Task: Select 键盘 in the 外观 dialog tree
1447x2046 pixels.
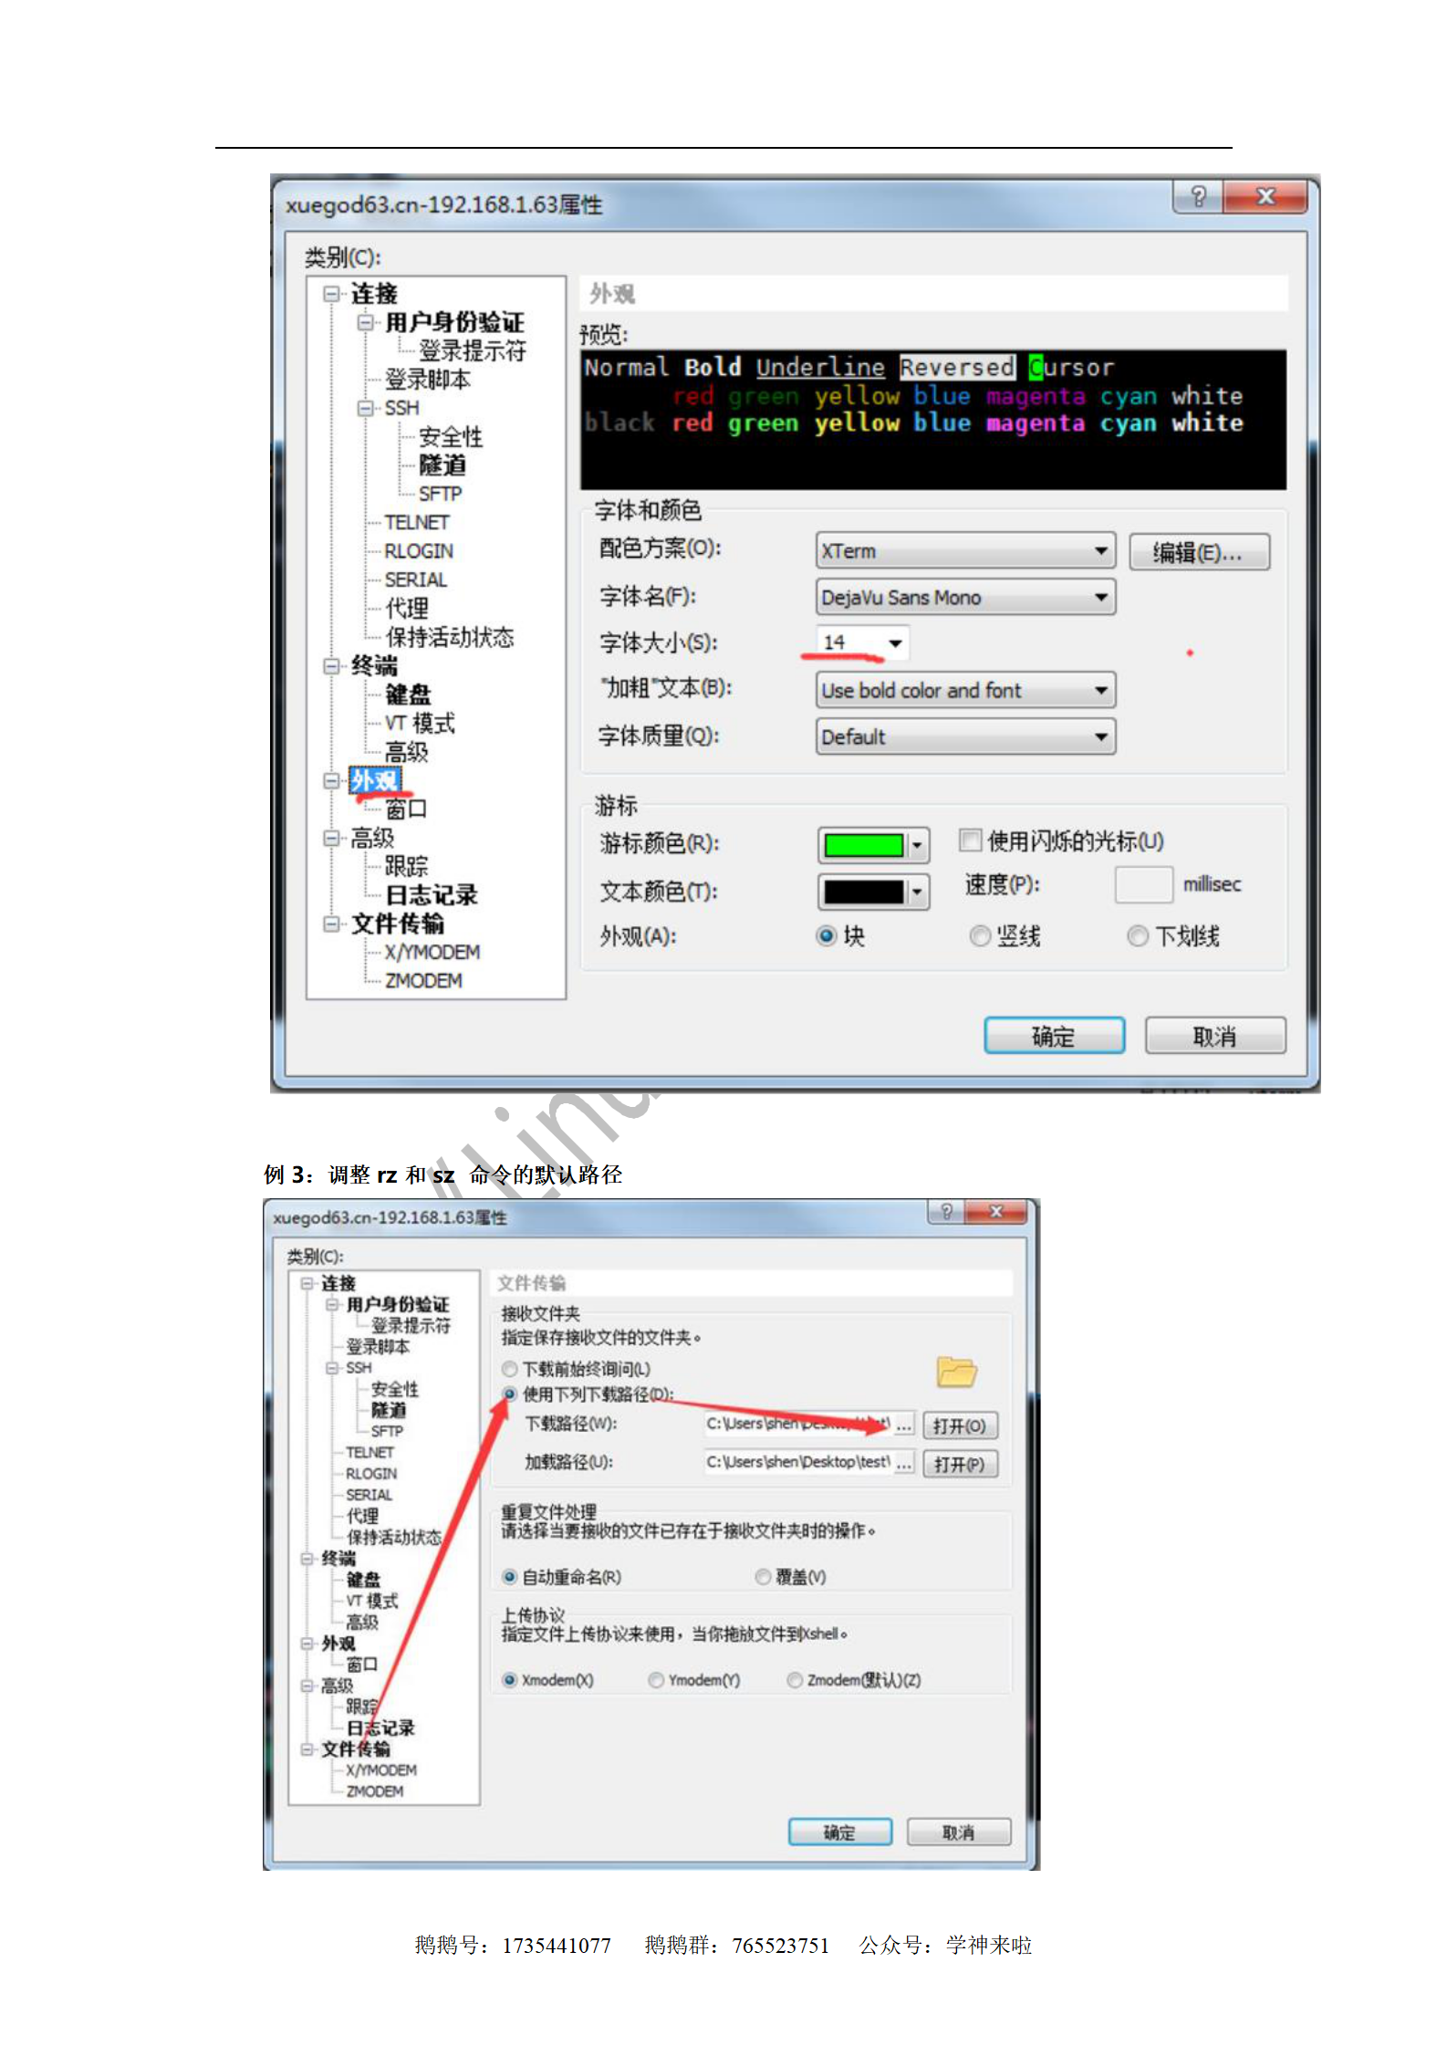Action: (408, 694)
